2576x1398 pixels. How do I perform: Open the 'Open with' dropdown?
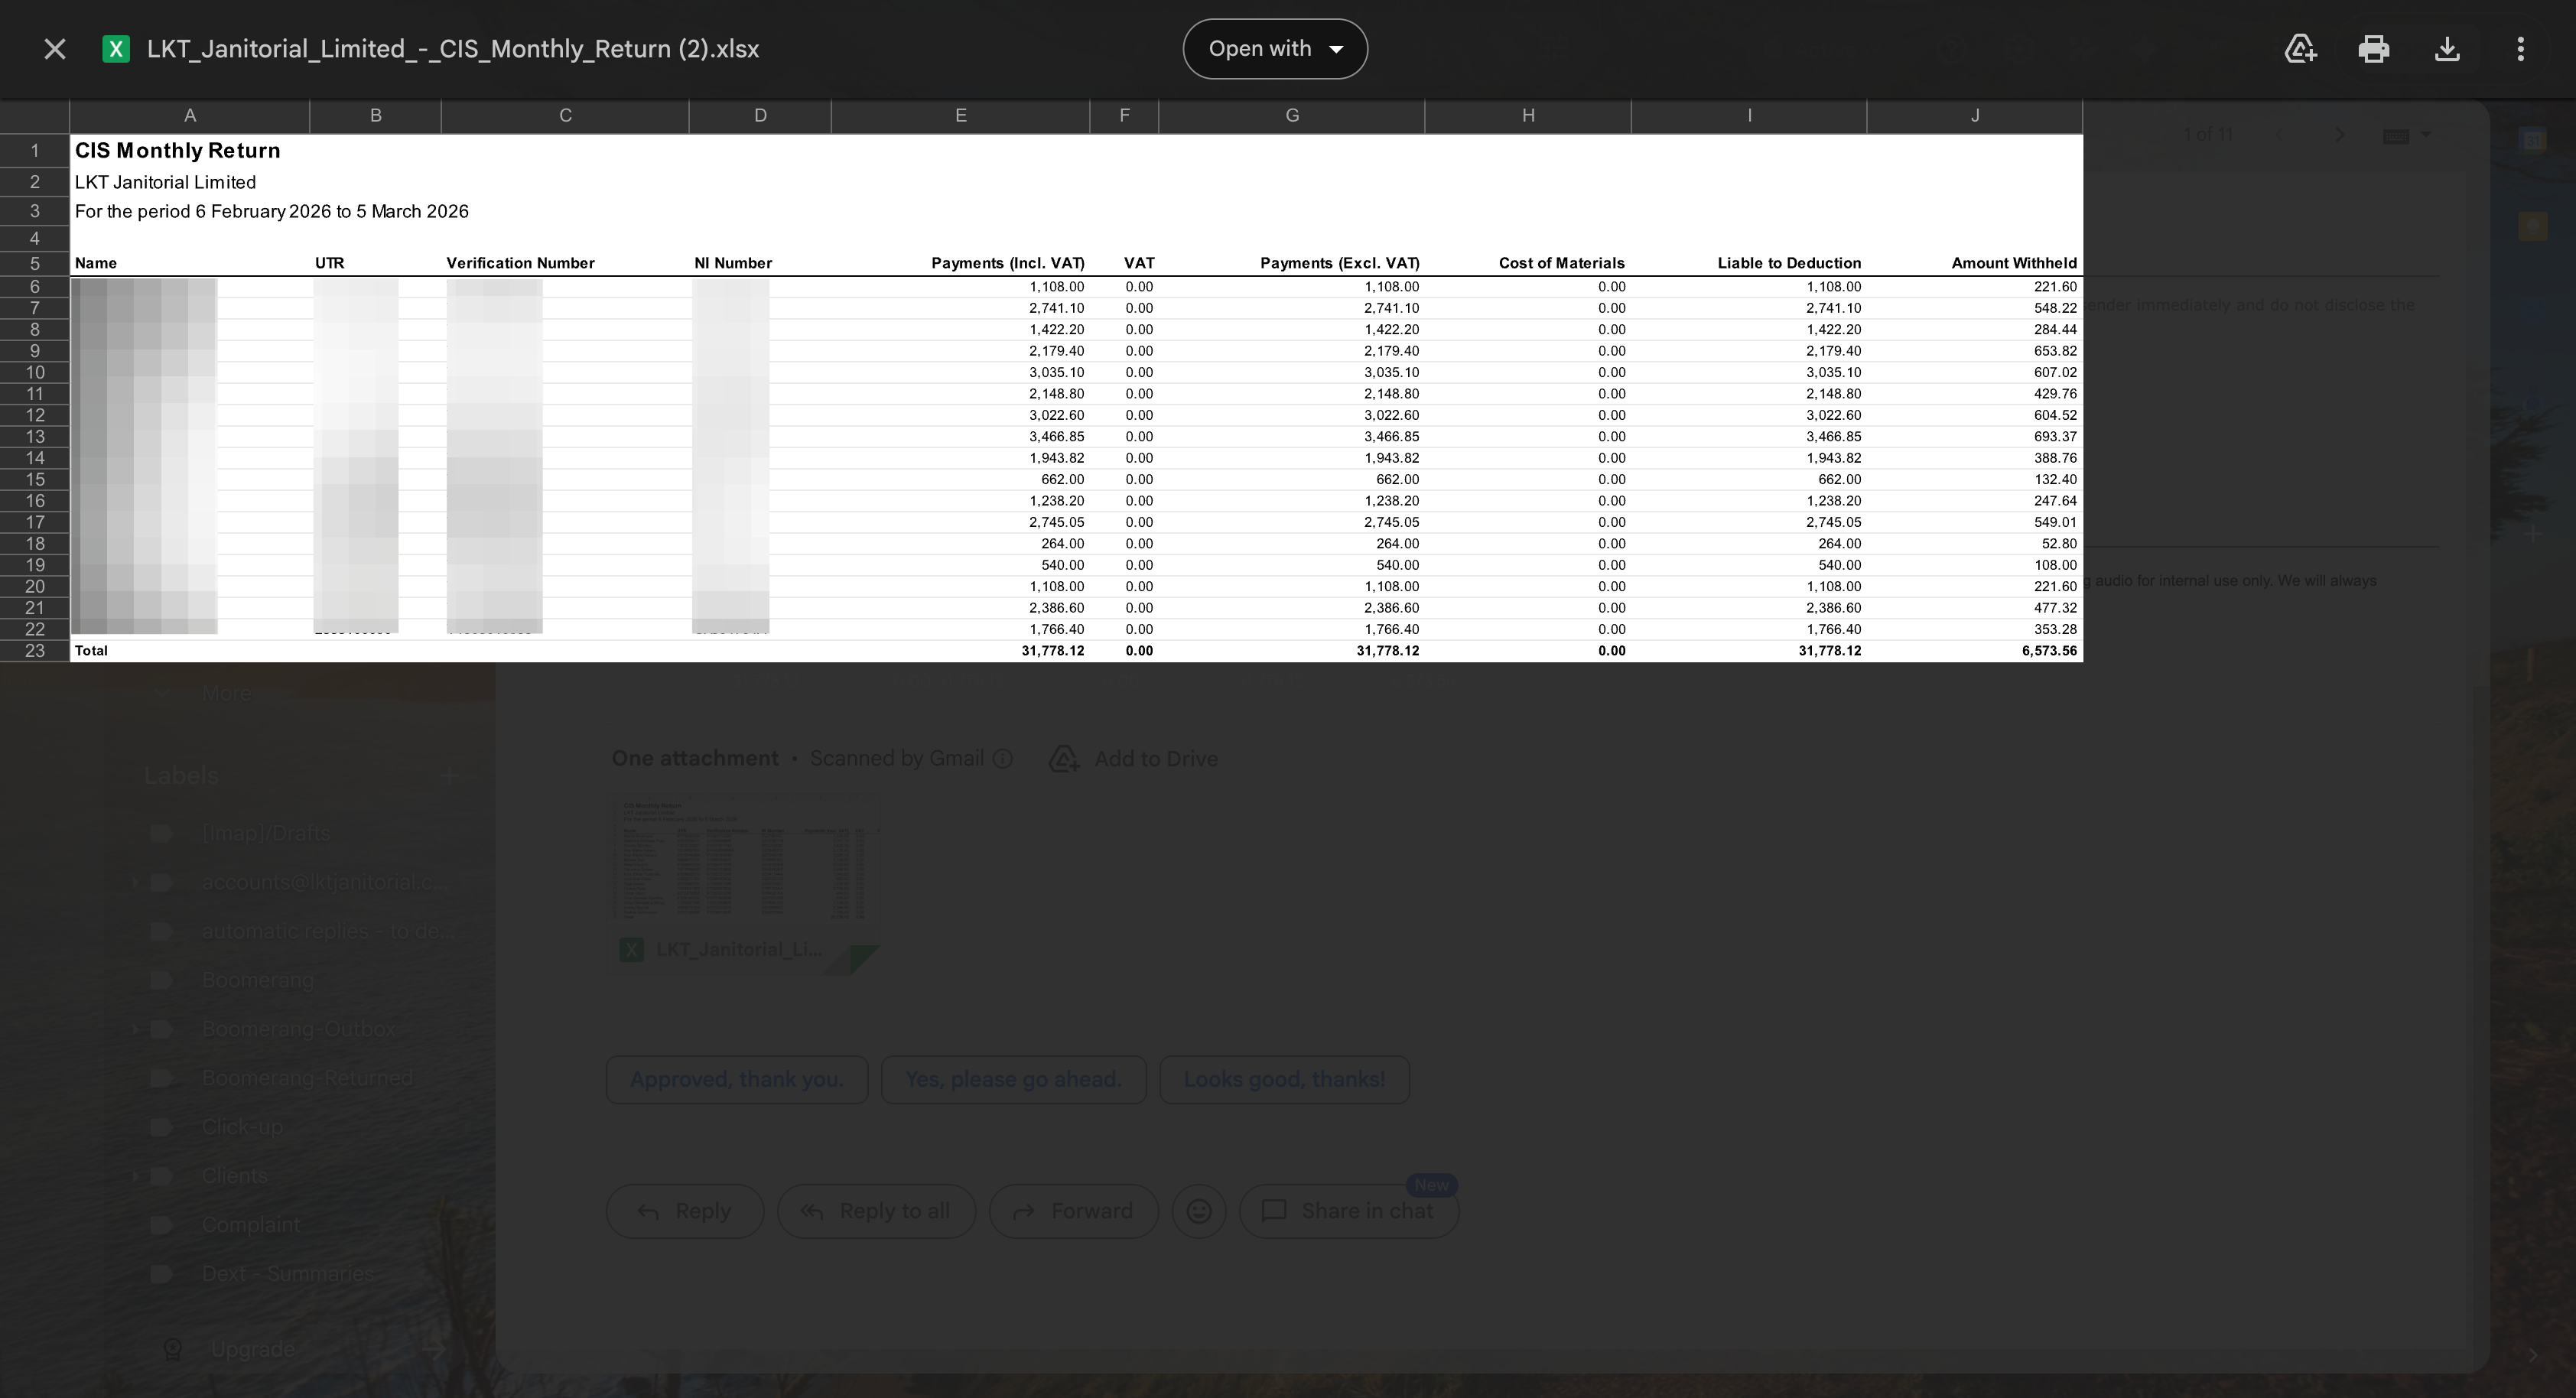point(1275,49)
